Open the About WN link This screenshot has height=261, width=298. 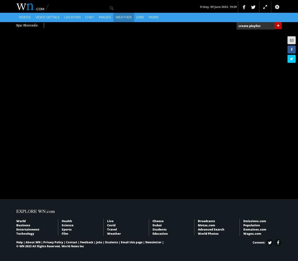pos(33,242)
